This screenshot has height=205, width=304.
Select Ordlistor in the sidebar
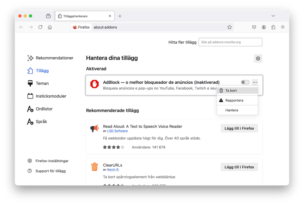point(40,109)
